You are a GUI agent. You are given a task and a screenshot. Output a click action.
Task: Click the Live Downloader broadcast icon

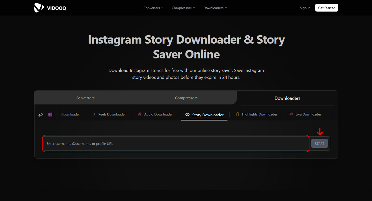coord(291,114)
